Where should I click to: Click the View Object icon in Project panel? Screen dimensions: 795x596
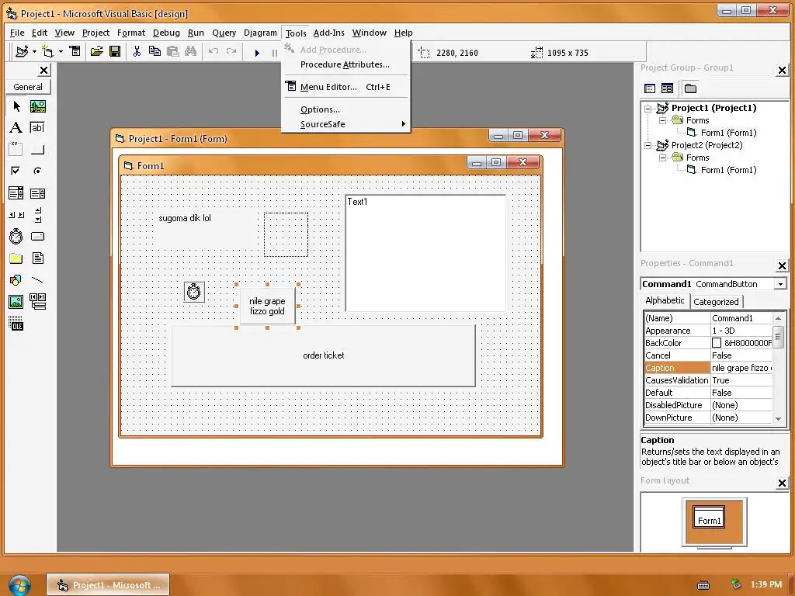point(667,88)
